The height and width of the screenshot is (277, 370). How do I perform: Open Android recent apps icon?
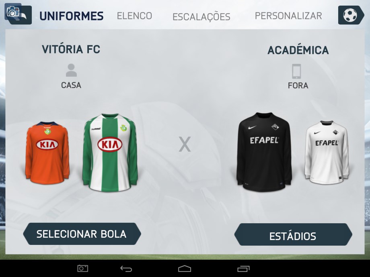[x=243, y=269]
